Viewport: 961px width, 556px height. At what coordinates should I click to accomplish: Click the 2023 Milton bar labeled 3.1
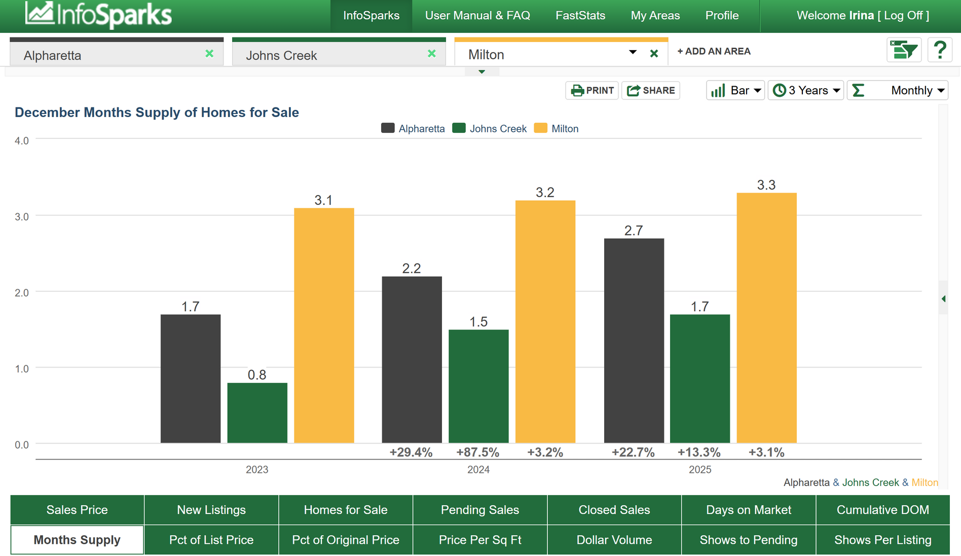[x=324, y=325]
